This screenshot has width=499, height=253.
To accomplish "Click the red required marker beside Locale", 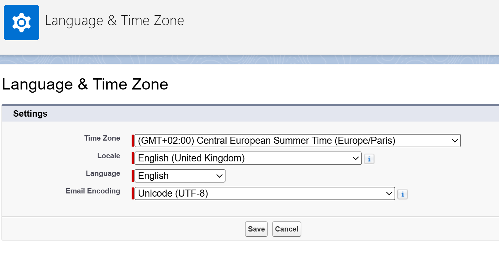I will [x=133, y=158].
